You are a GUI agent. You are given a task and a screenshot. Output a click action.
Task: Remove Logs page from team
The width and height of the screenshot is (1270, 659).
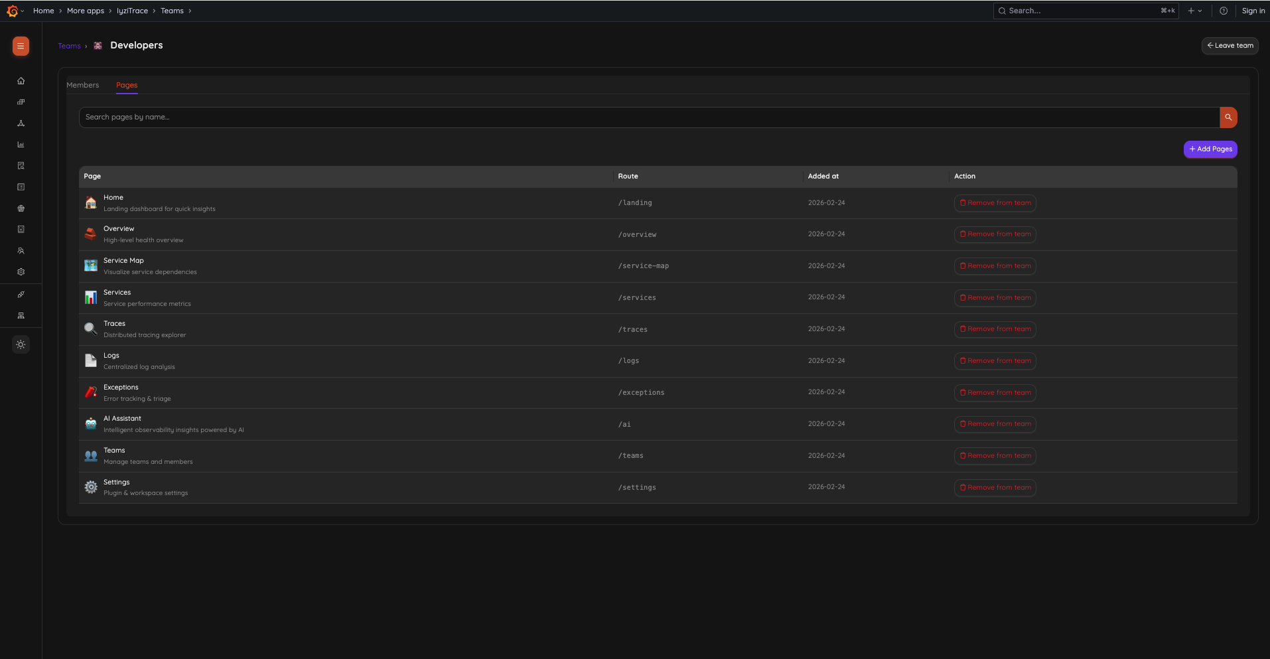pyautogui.click(x=995, y=361)
